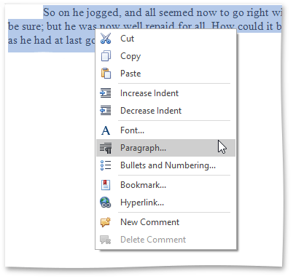Screen dimensions: 293x279
Task: Click the New Comment speech bubble icon
Action: tap(106, 222)
